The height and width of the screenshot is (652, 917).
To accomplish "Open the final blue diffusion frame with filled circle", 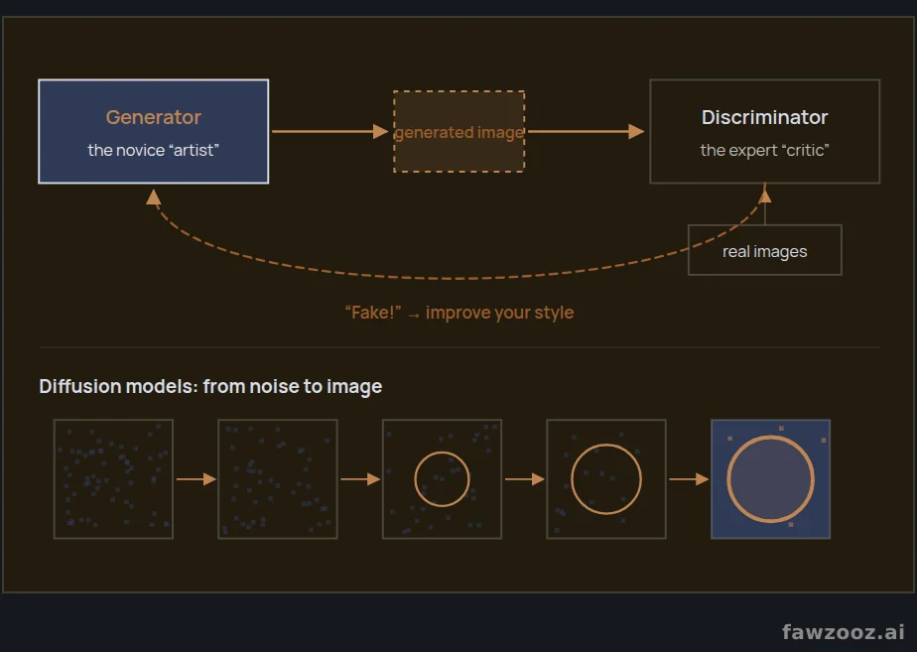I will (770, 479).
